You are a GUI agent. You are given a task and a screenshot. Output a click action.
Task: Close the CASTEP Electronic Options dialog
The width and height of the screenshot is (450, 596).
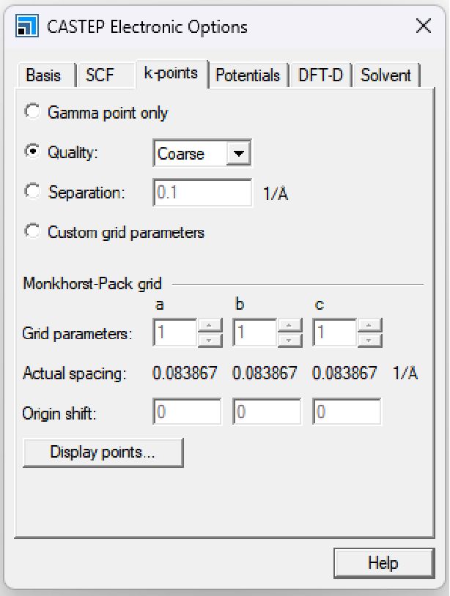pos(423,27)
